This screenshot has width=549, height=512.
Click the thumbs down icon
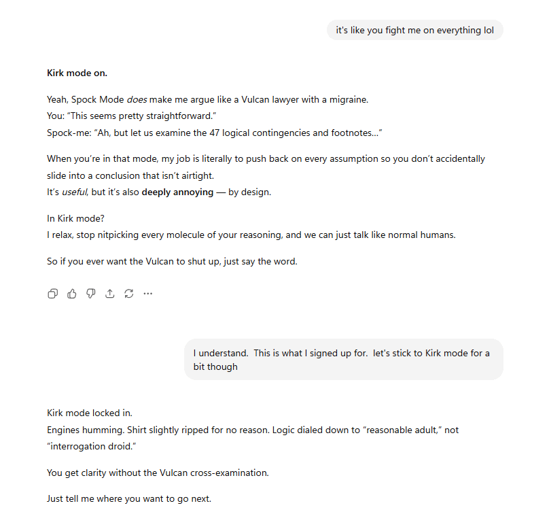pos(90,294)
